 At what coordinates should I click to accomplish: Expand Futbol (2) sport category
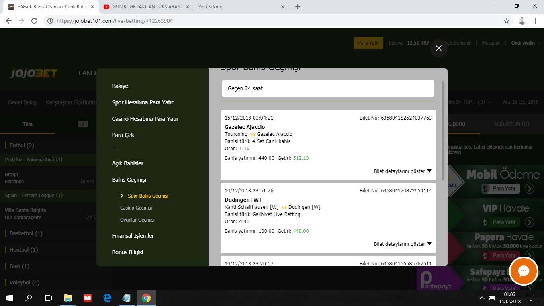coord(22,145)
